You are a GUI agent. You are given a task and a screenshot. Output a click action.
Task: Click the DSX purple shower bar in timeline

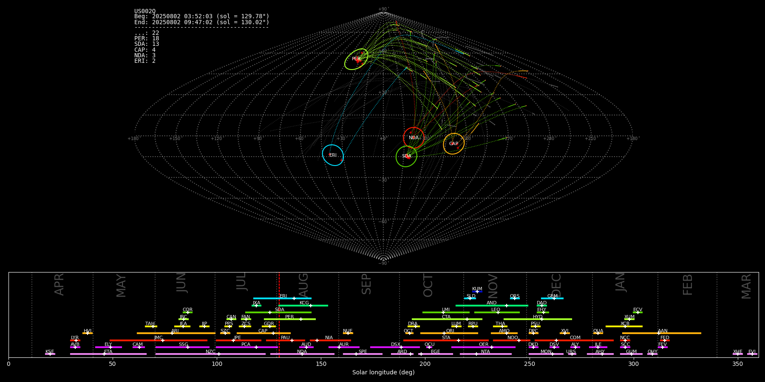[x=395, y=347]
